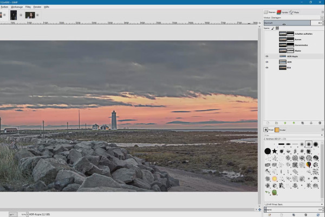Click the Maske layer mask thumbnail
The width and height of the screenshot is (325, 217).
click(x=290, y=50)
